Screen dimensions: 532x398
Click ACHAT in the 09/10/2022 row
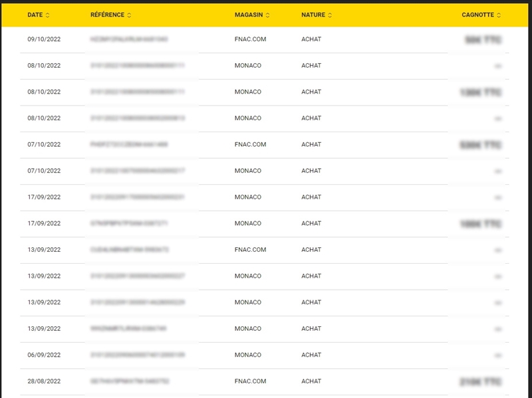(311, 39)
